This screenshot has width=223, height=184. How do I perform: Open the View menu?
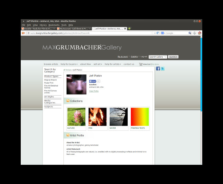[35, 25]
